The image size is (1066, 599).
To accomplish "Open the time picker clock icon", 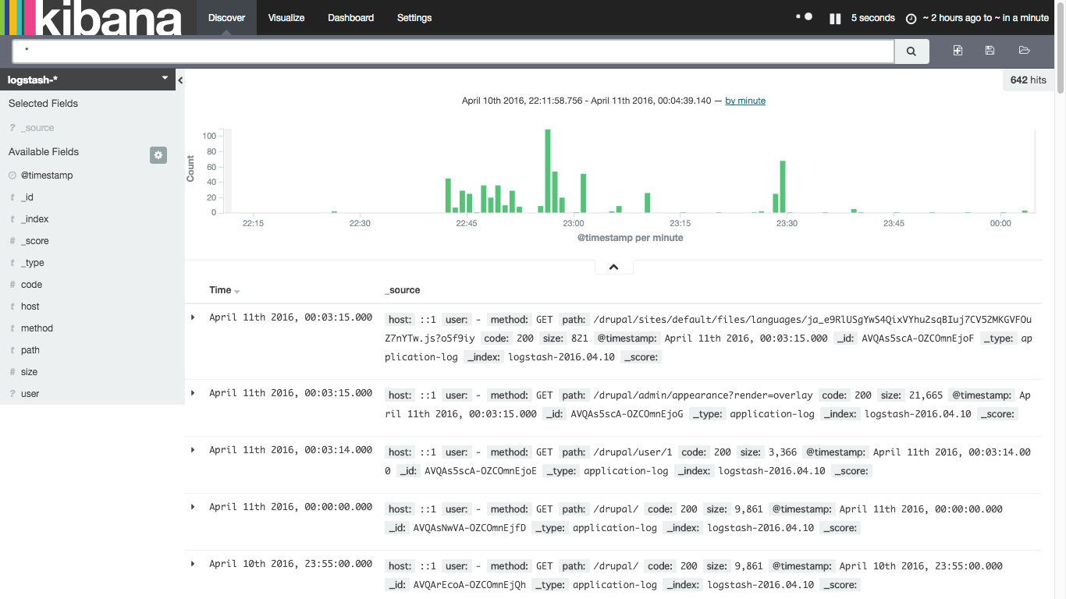I will click(x=911, y=18).
